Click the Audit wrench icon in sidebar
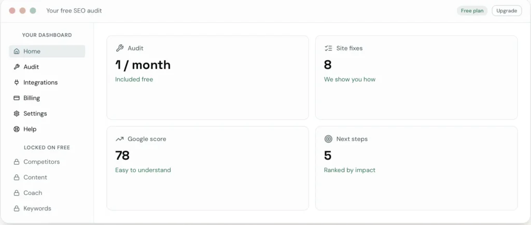This screenshot has height=225, width=531. [16, 67]
